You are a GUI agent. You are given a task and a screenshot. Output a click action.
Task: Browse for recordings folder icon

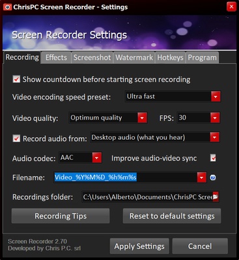(216, 197)
